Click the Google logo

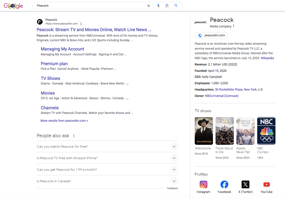click(x=13, y=6)
